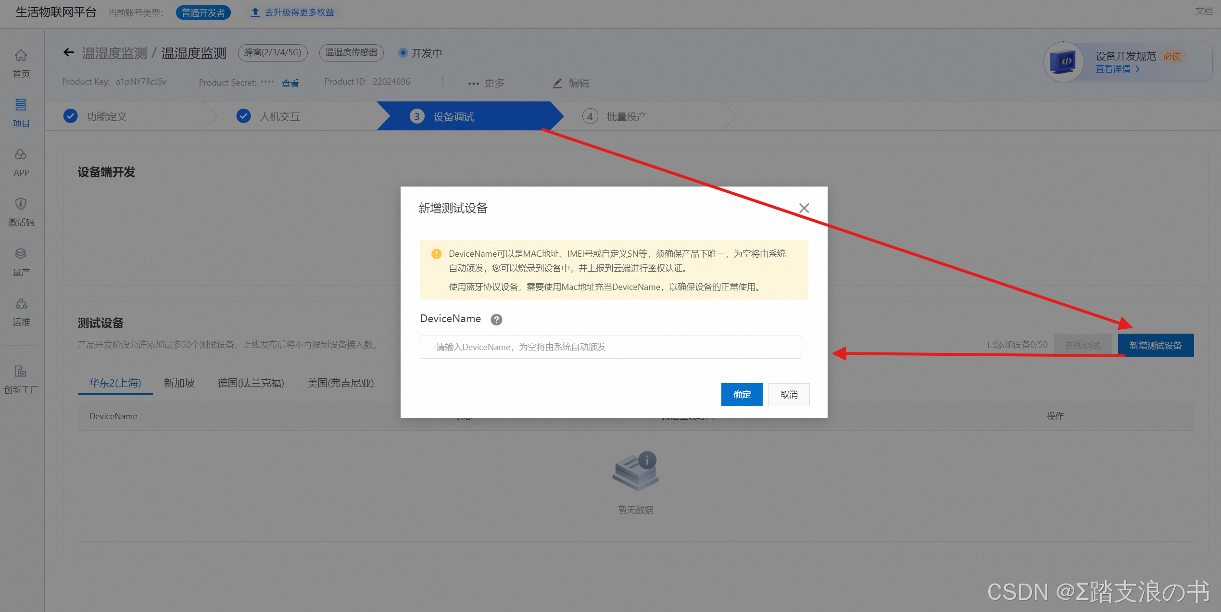Click the 取消 button
The height and width of the screenshot is (612, 1221).
789,395
